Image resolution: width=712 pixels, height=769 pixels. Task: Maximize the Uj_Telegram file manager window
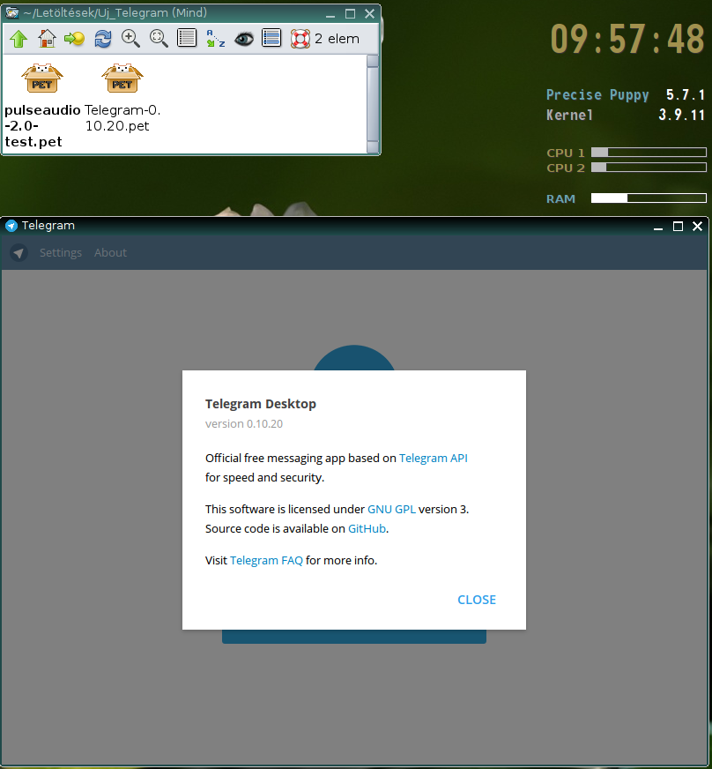point(350,14)
